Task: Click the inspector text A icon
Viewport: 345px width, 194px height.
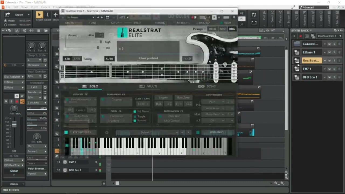Action: 17,31
